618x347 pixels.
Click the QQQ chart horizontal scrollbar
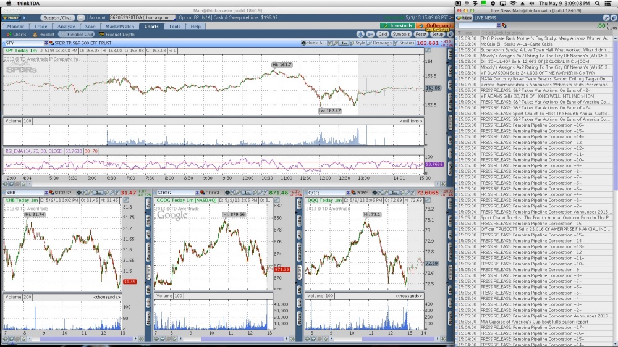tap(399, 339)
